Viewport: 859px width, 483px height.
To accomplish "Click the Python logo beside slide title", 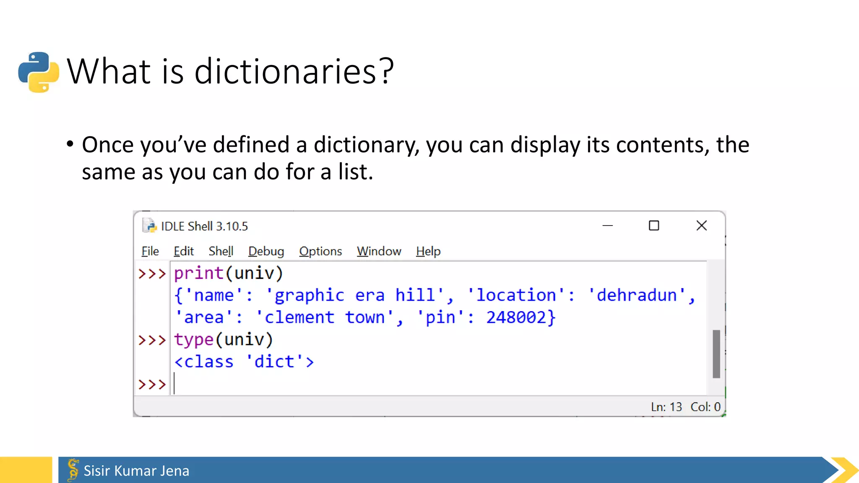I will [39, 72].
